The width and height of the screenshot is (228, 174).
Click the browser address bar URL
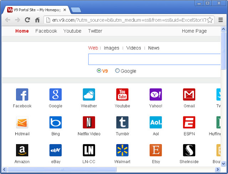coord(129,20)
